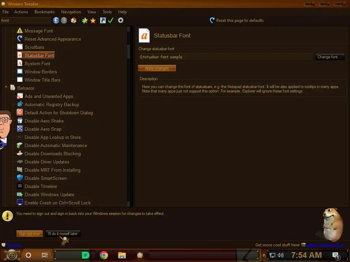Select Window Borders in the tree
Viewport: 350px width, 262px height.
click(41, 72)
